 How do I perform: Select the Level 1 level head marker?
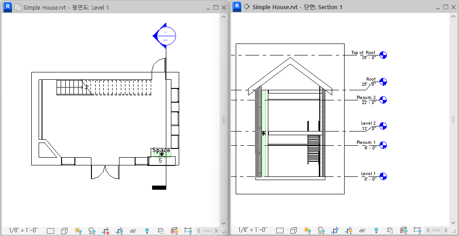point(383,176)
